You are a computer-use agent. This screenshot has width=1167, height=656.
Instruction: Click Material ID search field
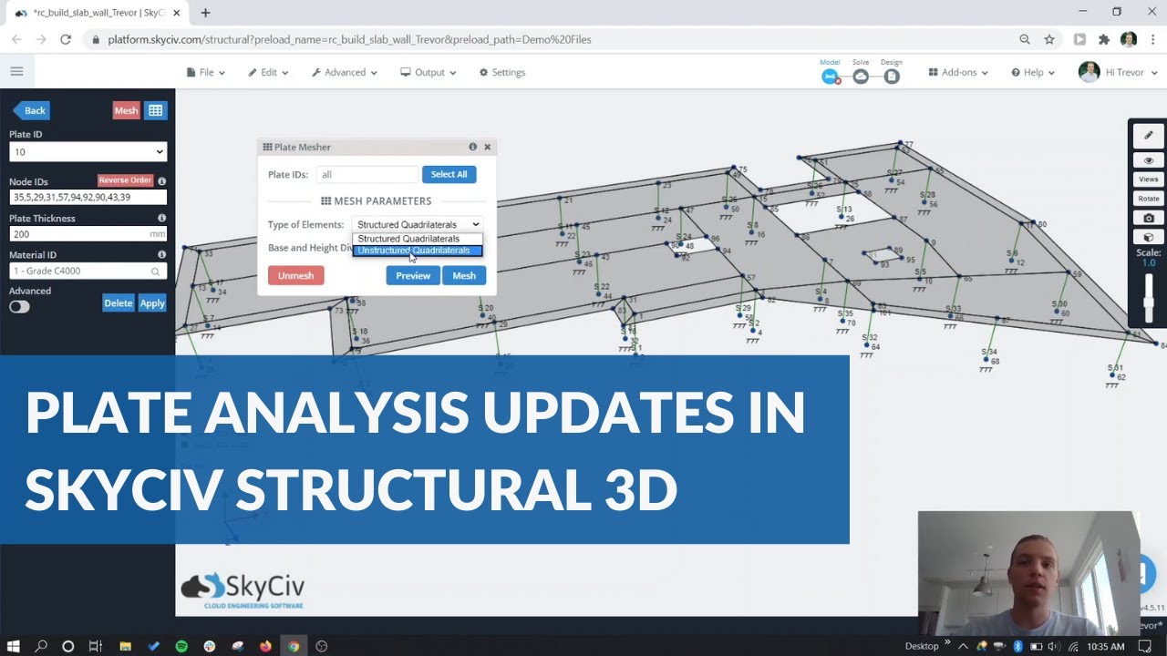pyautogui.click(x=88, y=271)
